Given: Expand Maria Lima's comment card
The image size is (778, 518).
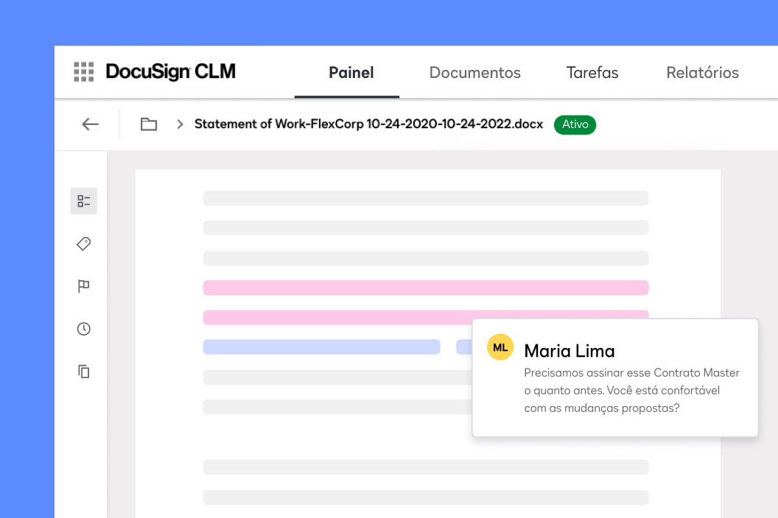Looking at the screenshot, I should tap(615, 377).
